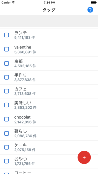Tick the 京都 tag checkbox
This screenshot has width=98, height=174.
[x=6, y=63]
